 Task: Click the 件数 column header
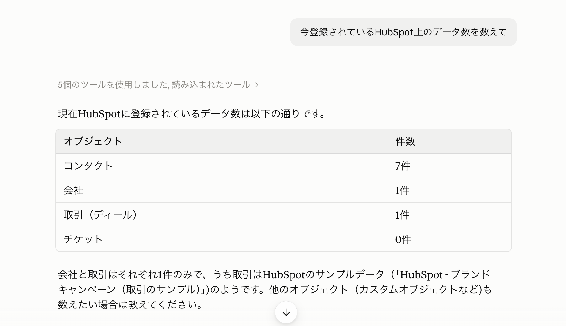click(x=405, y=141)
